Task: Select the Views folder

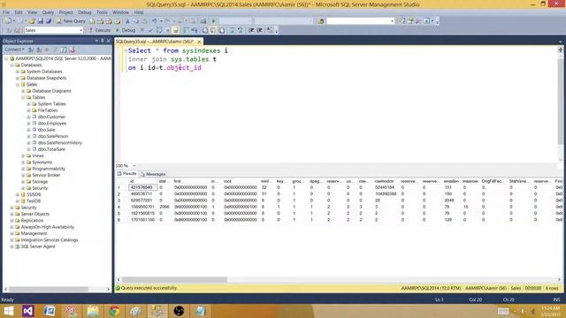Action: [x=38, y=155]
